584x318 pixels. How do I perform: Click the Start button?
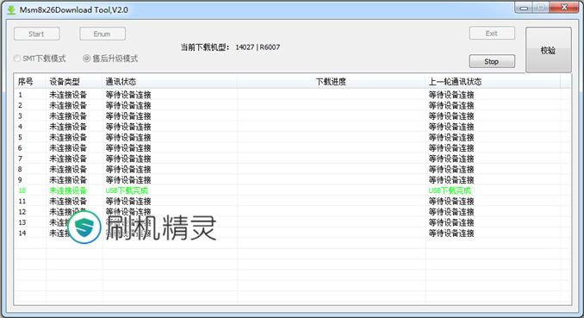pos(36,34)
